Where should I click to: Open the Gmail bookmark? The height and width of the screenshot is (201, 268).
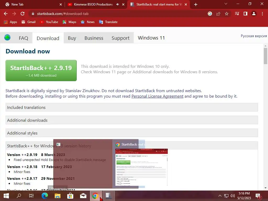[x=28, y=22]
